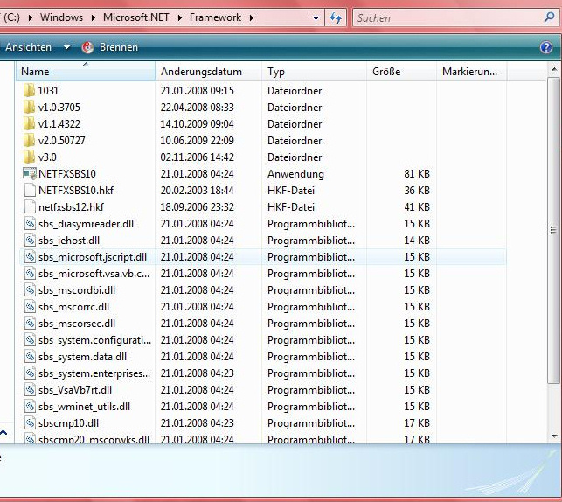
Task: Sort by the Markierungen column header
Action: pyautogui.click(x=471, y=72)
